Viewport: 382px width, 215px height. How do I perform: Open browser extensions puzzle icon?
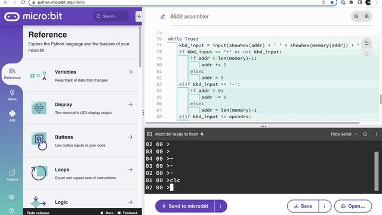pyautogui.click(x=351, y=2)
